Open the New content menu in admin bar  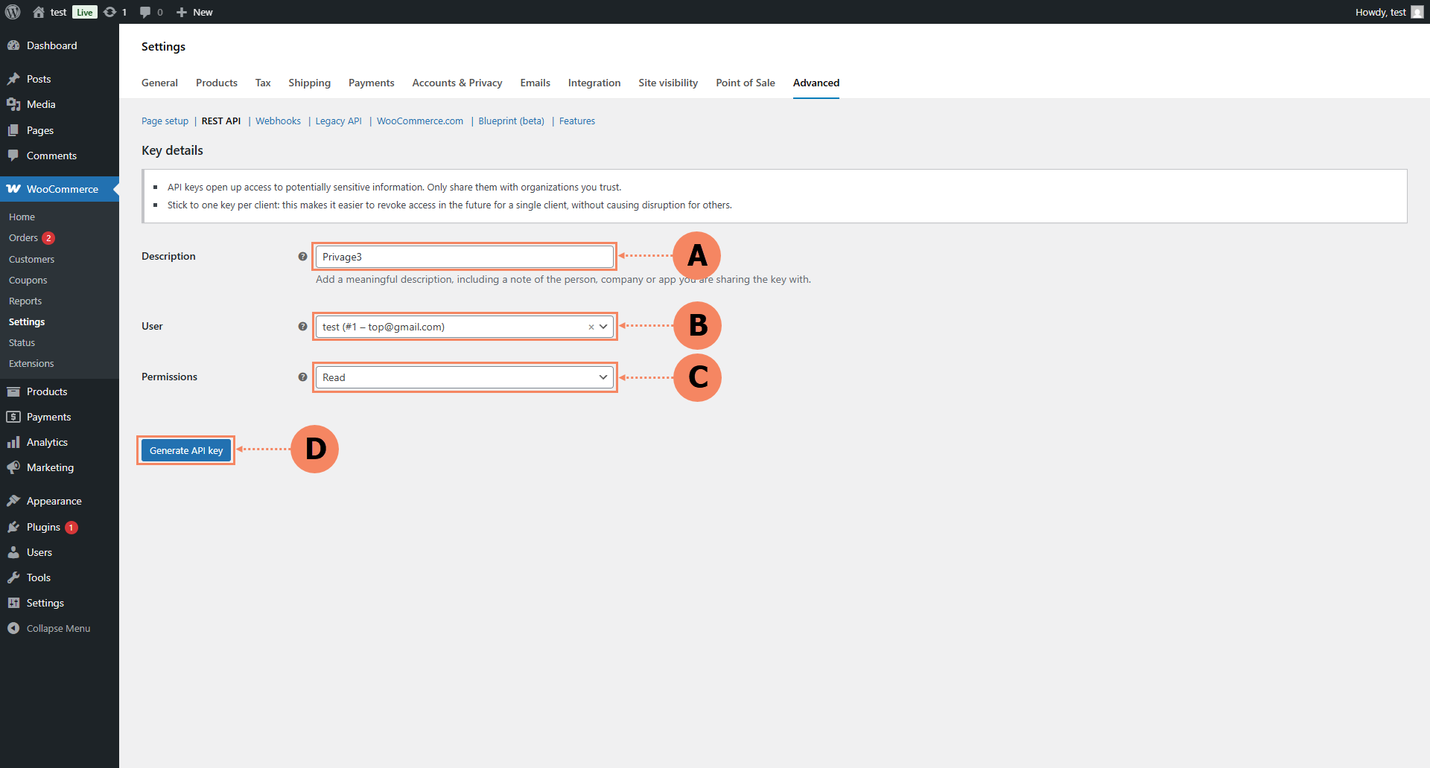click(194, 12)
